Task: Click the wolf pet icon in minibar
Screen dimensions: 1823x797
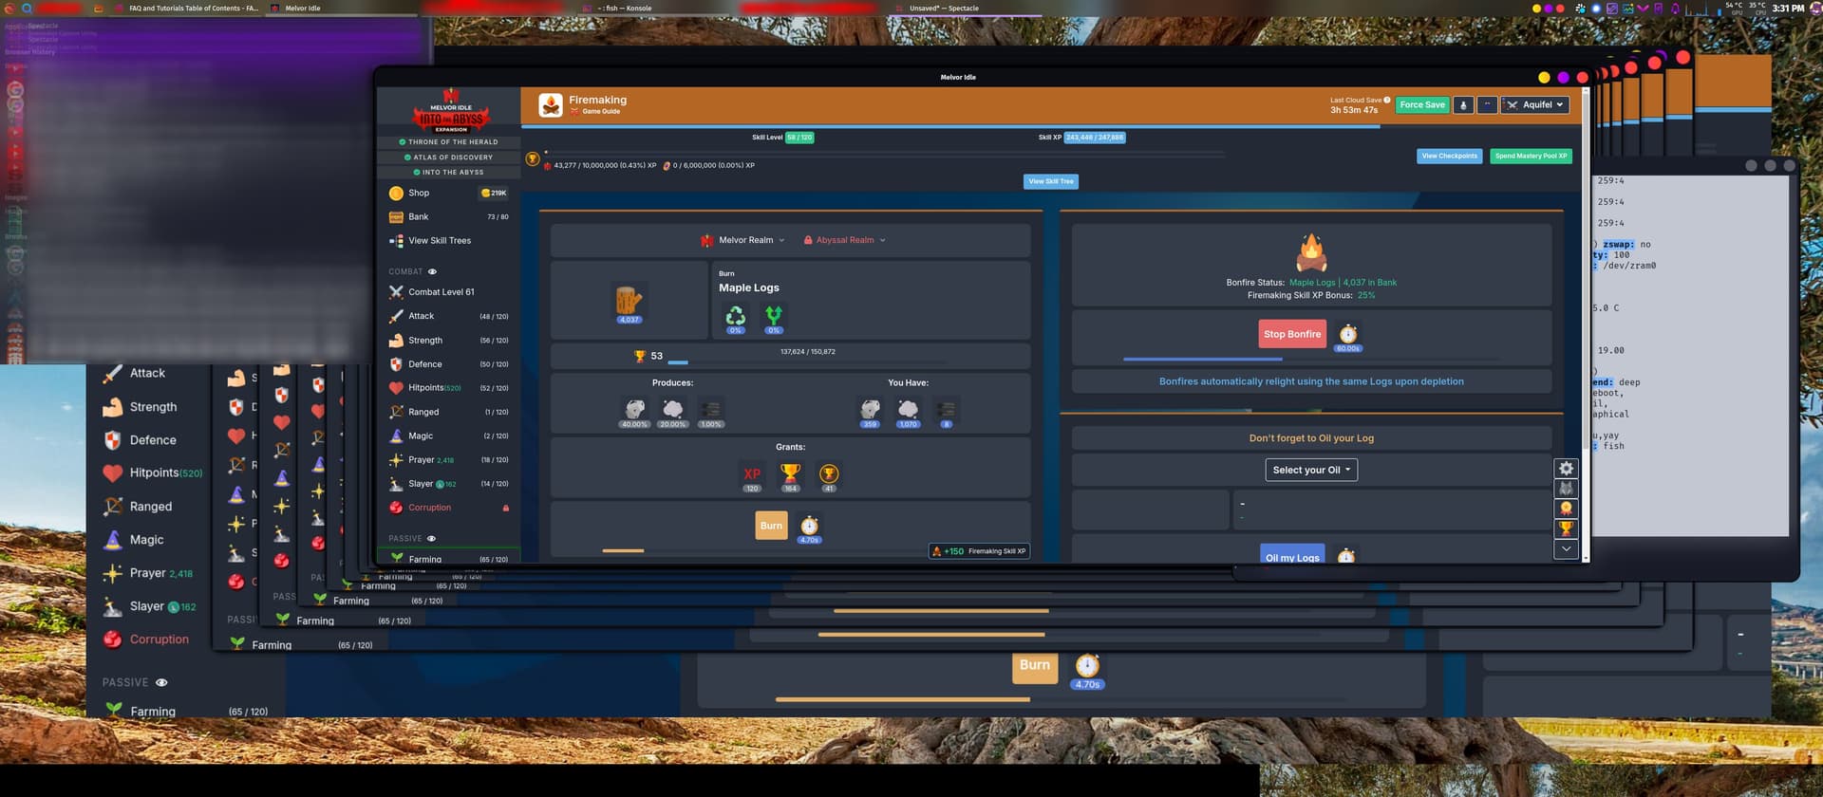Action: (x=1567, y=488)
